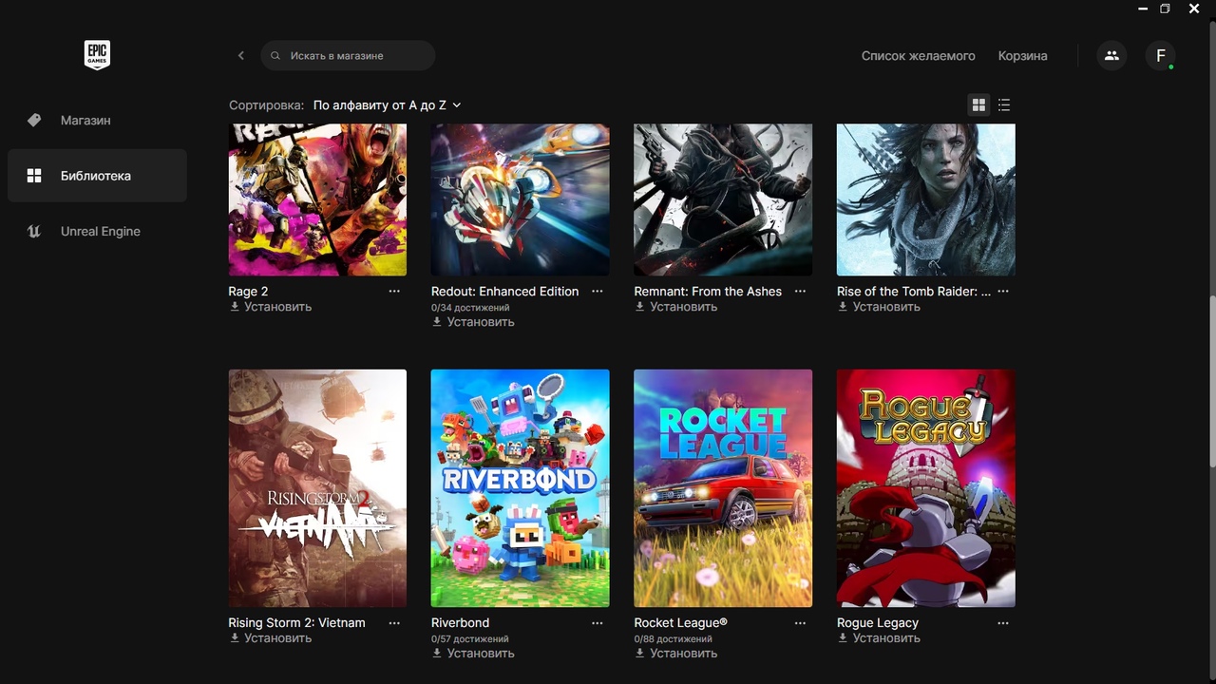
Task: Click Rocket League's 0/88 достижений text
Action: pos(673,639)
